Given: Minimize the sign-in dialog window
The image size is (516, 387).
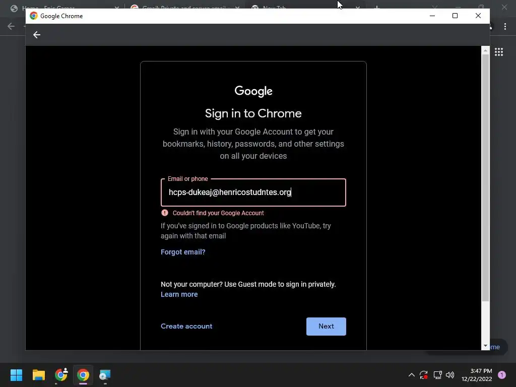Looking at the screenshot, I should tap(432, 16).
